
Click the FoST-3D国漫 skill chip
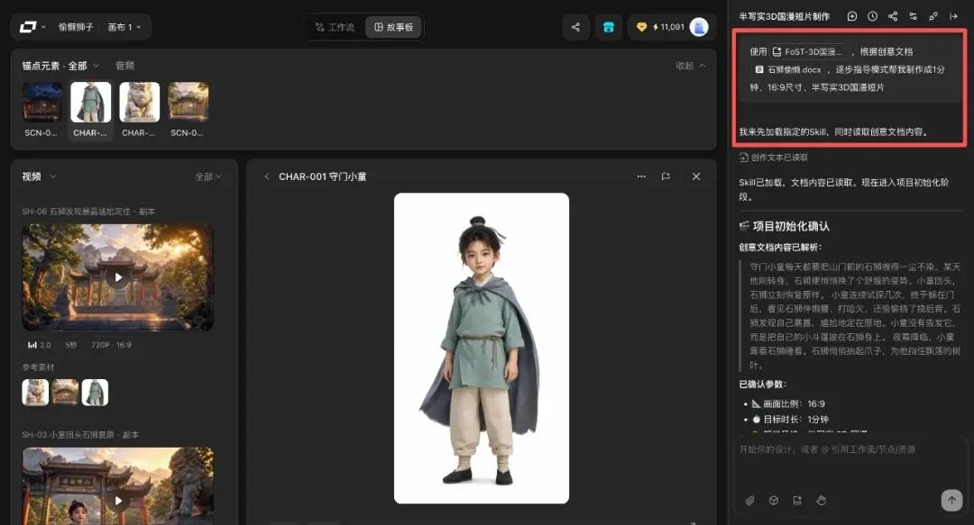pyautogui.click(x=808, y=52)
